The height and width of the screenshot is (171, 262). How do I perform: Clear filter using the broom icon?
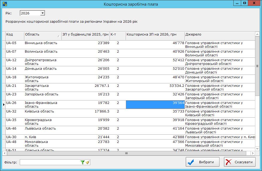point(87,162)
